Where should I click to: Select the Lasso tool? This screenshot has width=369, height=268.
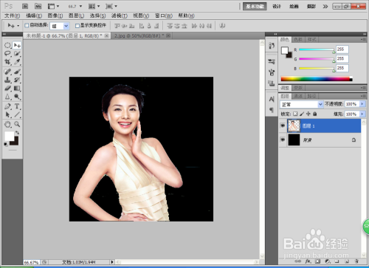[x=7, y=53]
